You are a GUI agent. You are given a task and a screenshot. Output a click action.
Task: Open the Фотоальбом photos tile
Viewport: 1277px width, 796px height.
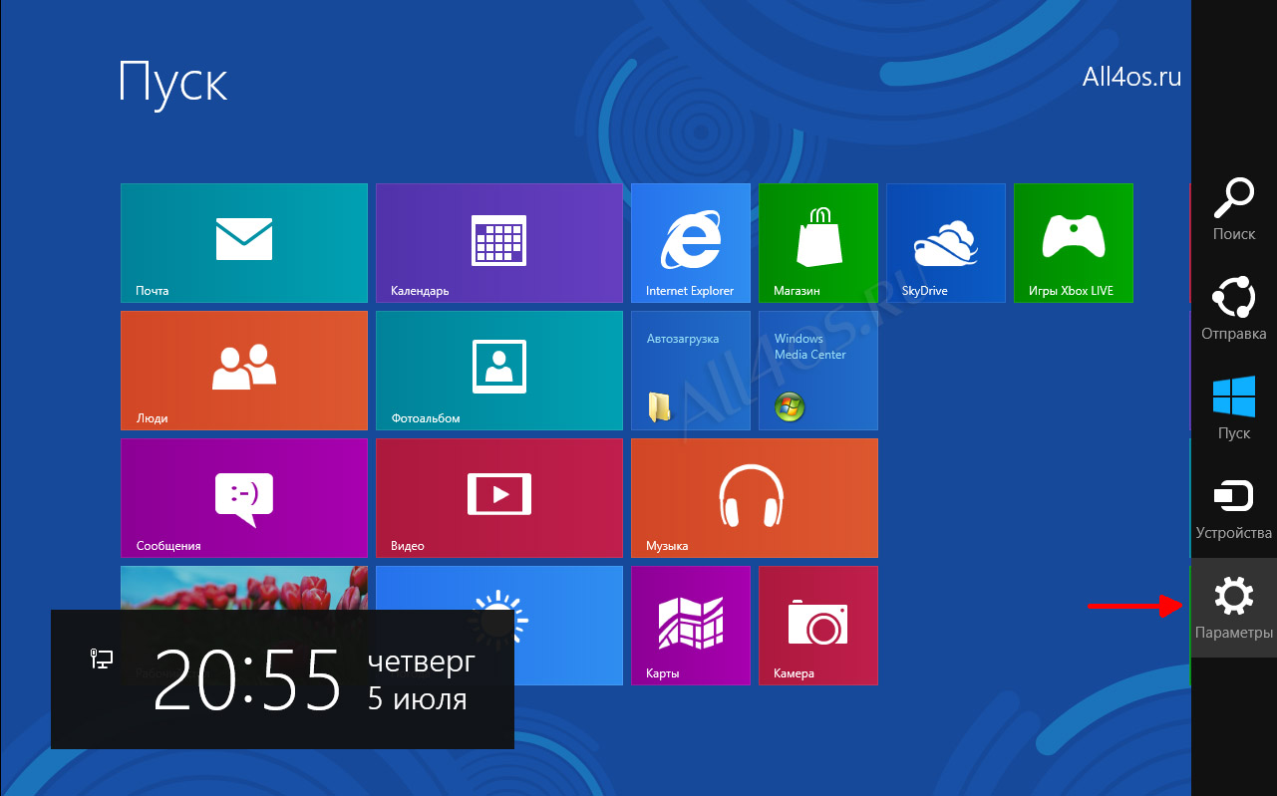499,371
